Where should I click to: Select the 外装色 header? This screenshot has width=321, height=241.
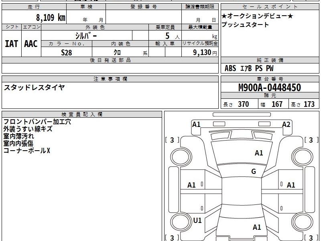95,27
